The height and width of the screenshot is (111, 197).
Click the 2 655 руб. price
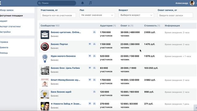point(150,32)
